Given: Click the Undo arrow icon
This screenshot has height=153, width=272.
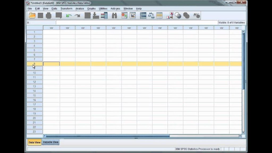Looking at the screenshot, I should click(x=69, y=16).
